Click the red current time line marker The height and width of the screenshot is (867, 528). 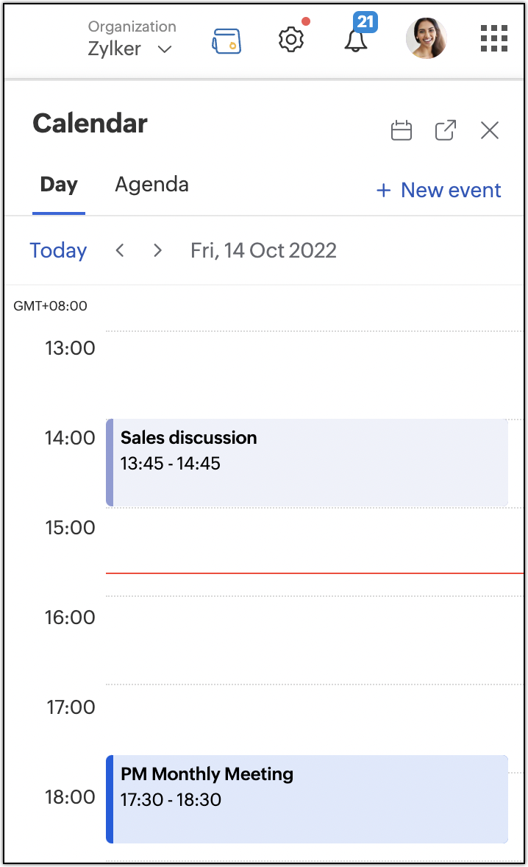[314, 573]
